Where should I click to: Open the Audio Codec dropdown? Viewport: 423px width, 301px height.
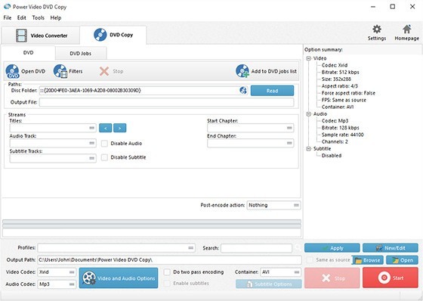click(57, 284)
